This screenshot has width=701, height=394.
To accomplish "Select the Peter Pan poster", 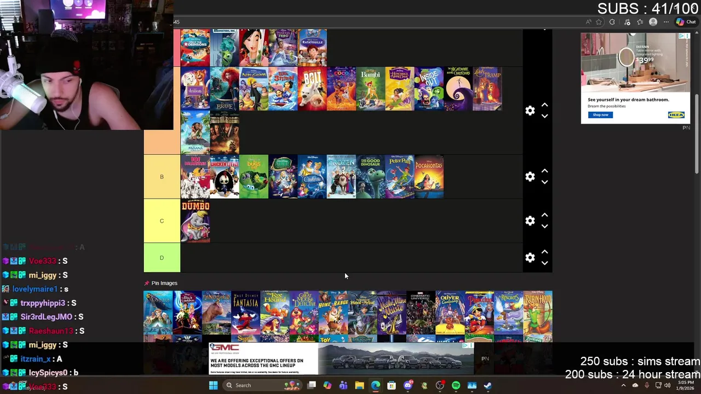I will 400,177.
